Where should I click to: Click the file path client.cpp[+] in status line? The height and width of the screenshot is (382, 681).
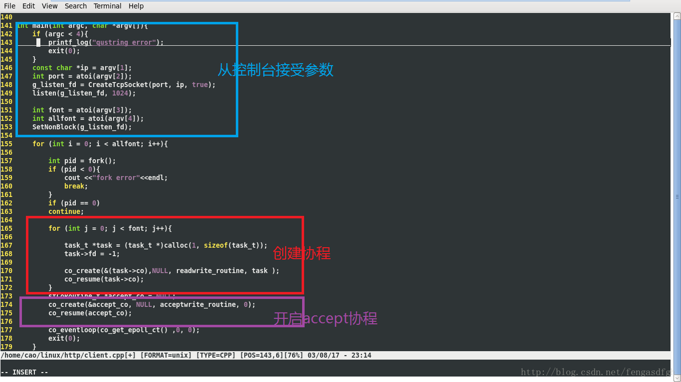[68, 356]
